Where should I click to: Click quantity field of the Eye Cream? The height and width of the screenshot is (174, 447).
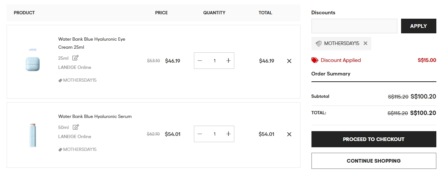pyautogui.click(x=215, y=61)
